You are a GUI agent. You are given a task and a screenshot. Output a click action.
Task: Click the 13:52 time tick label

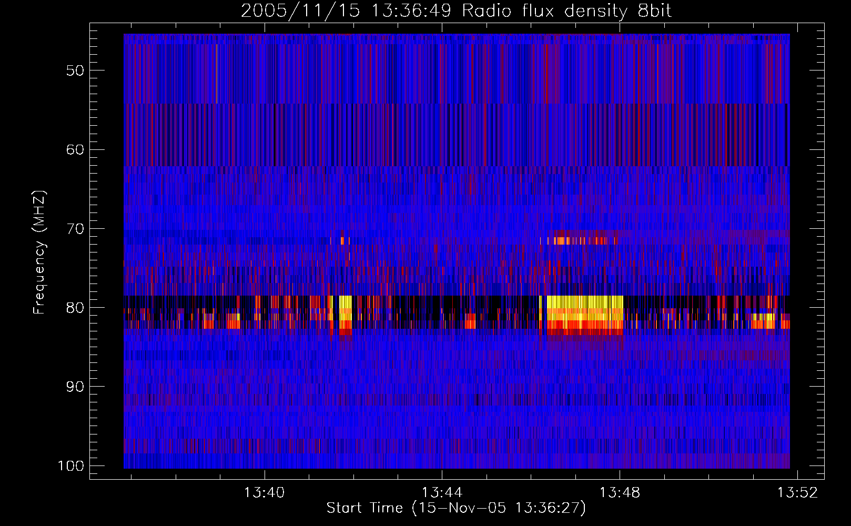click(798, 493)
